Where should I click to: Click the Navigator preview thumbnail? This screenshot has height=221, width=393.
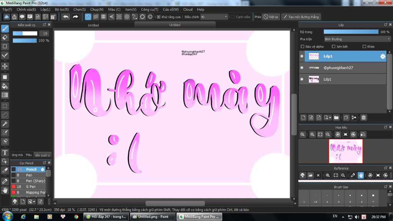point(346,151)
